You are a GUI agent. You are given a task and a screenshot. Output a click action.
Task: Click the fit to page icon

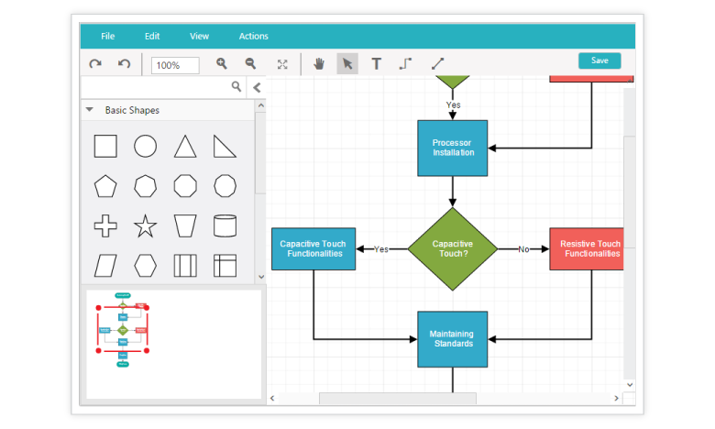coord(282,64)
